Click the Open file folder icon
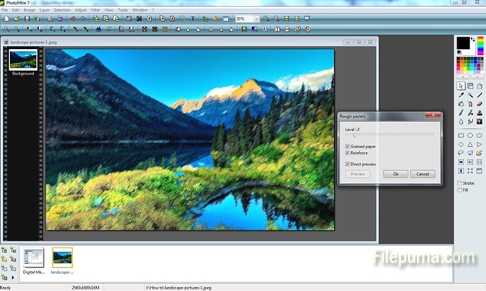486x291 pixels. pos(17,19)
